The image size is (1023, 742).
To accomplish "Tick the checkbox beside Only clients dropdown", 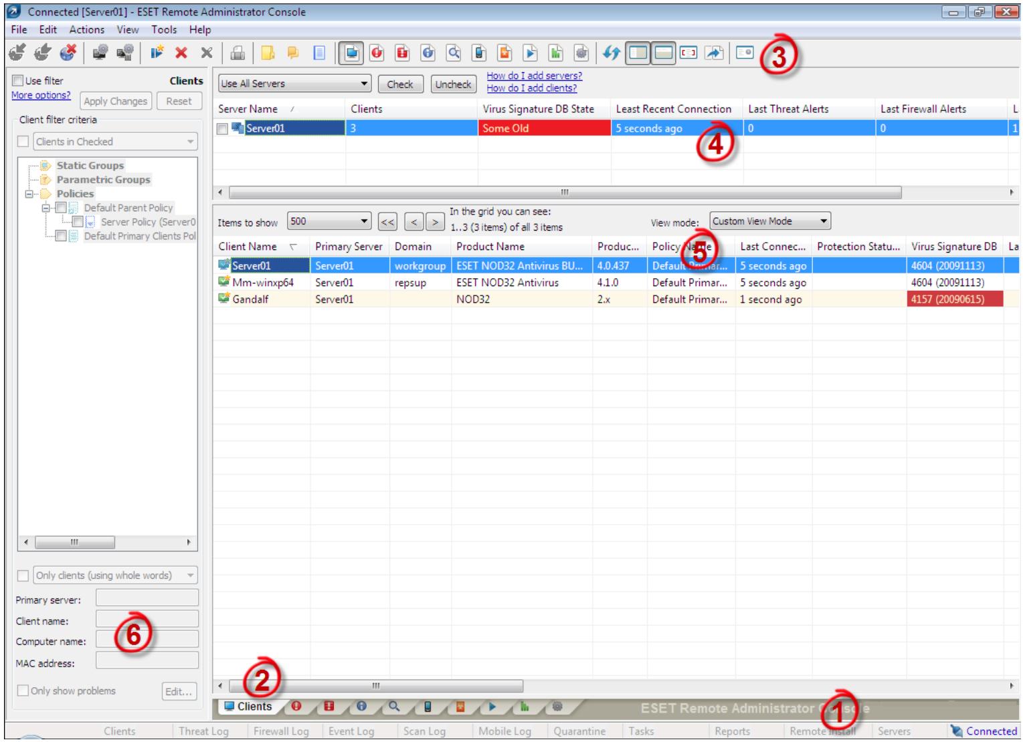I will coord(23,576).
